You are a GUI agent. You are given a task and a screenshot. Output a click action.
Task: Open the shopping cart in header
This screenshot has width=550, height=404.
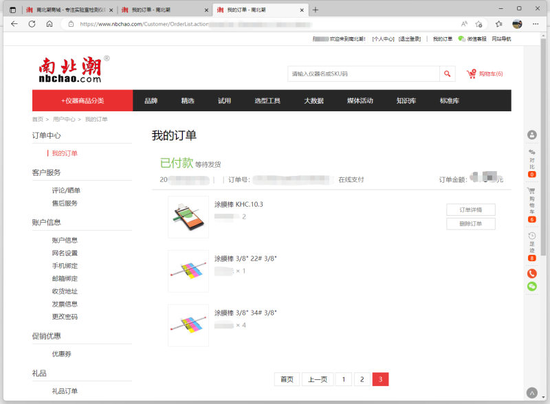point(485,74)
